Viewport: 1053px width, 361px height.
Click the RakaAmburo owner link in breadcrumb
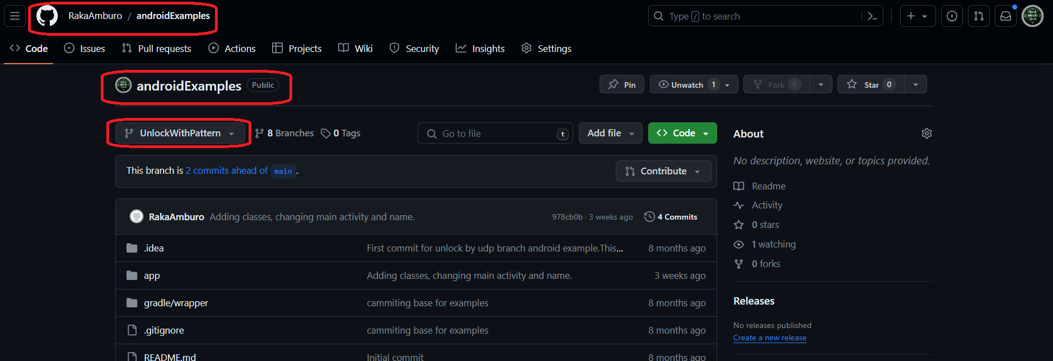click(x=95, y=16)
